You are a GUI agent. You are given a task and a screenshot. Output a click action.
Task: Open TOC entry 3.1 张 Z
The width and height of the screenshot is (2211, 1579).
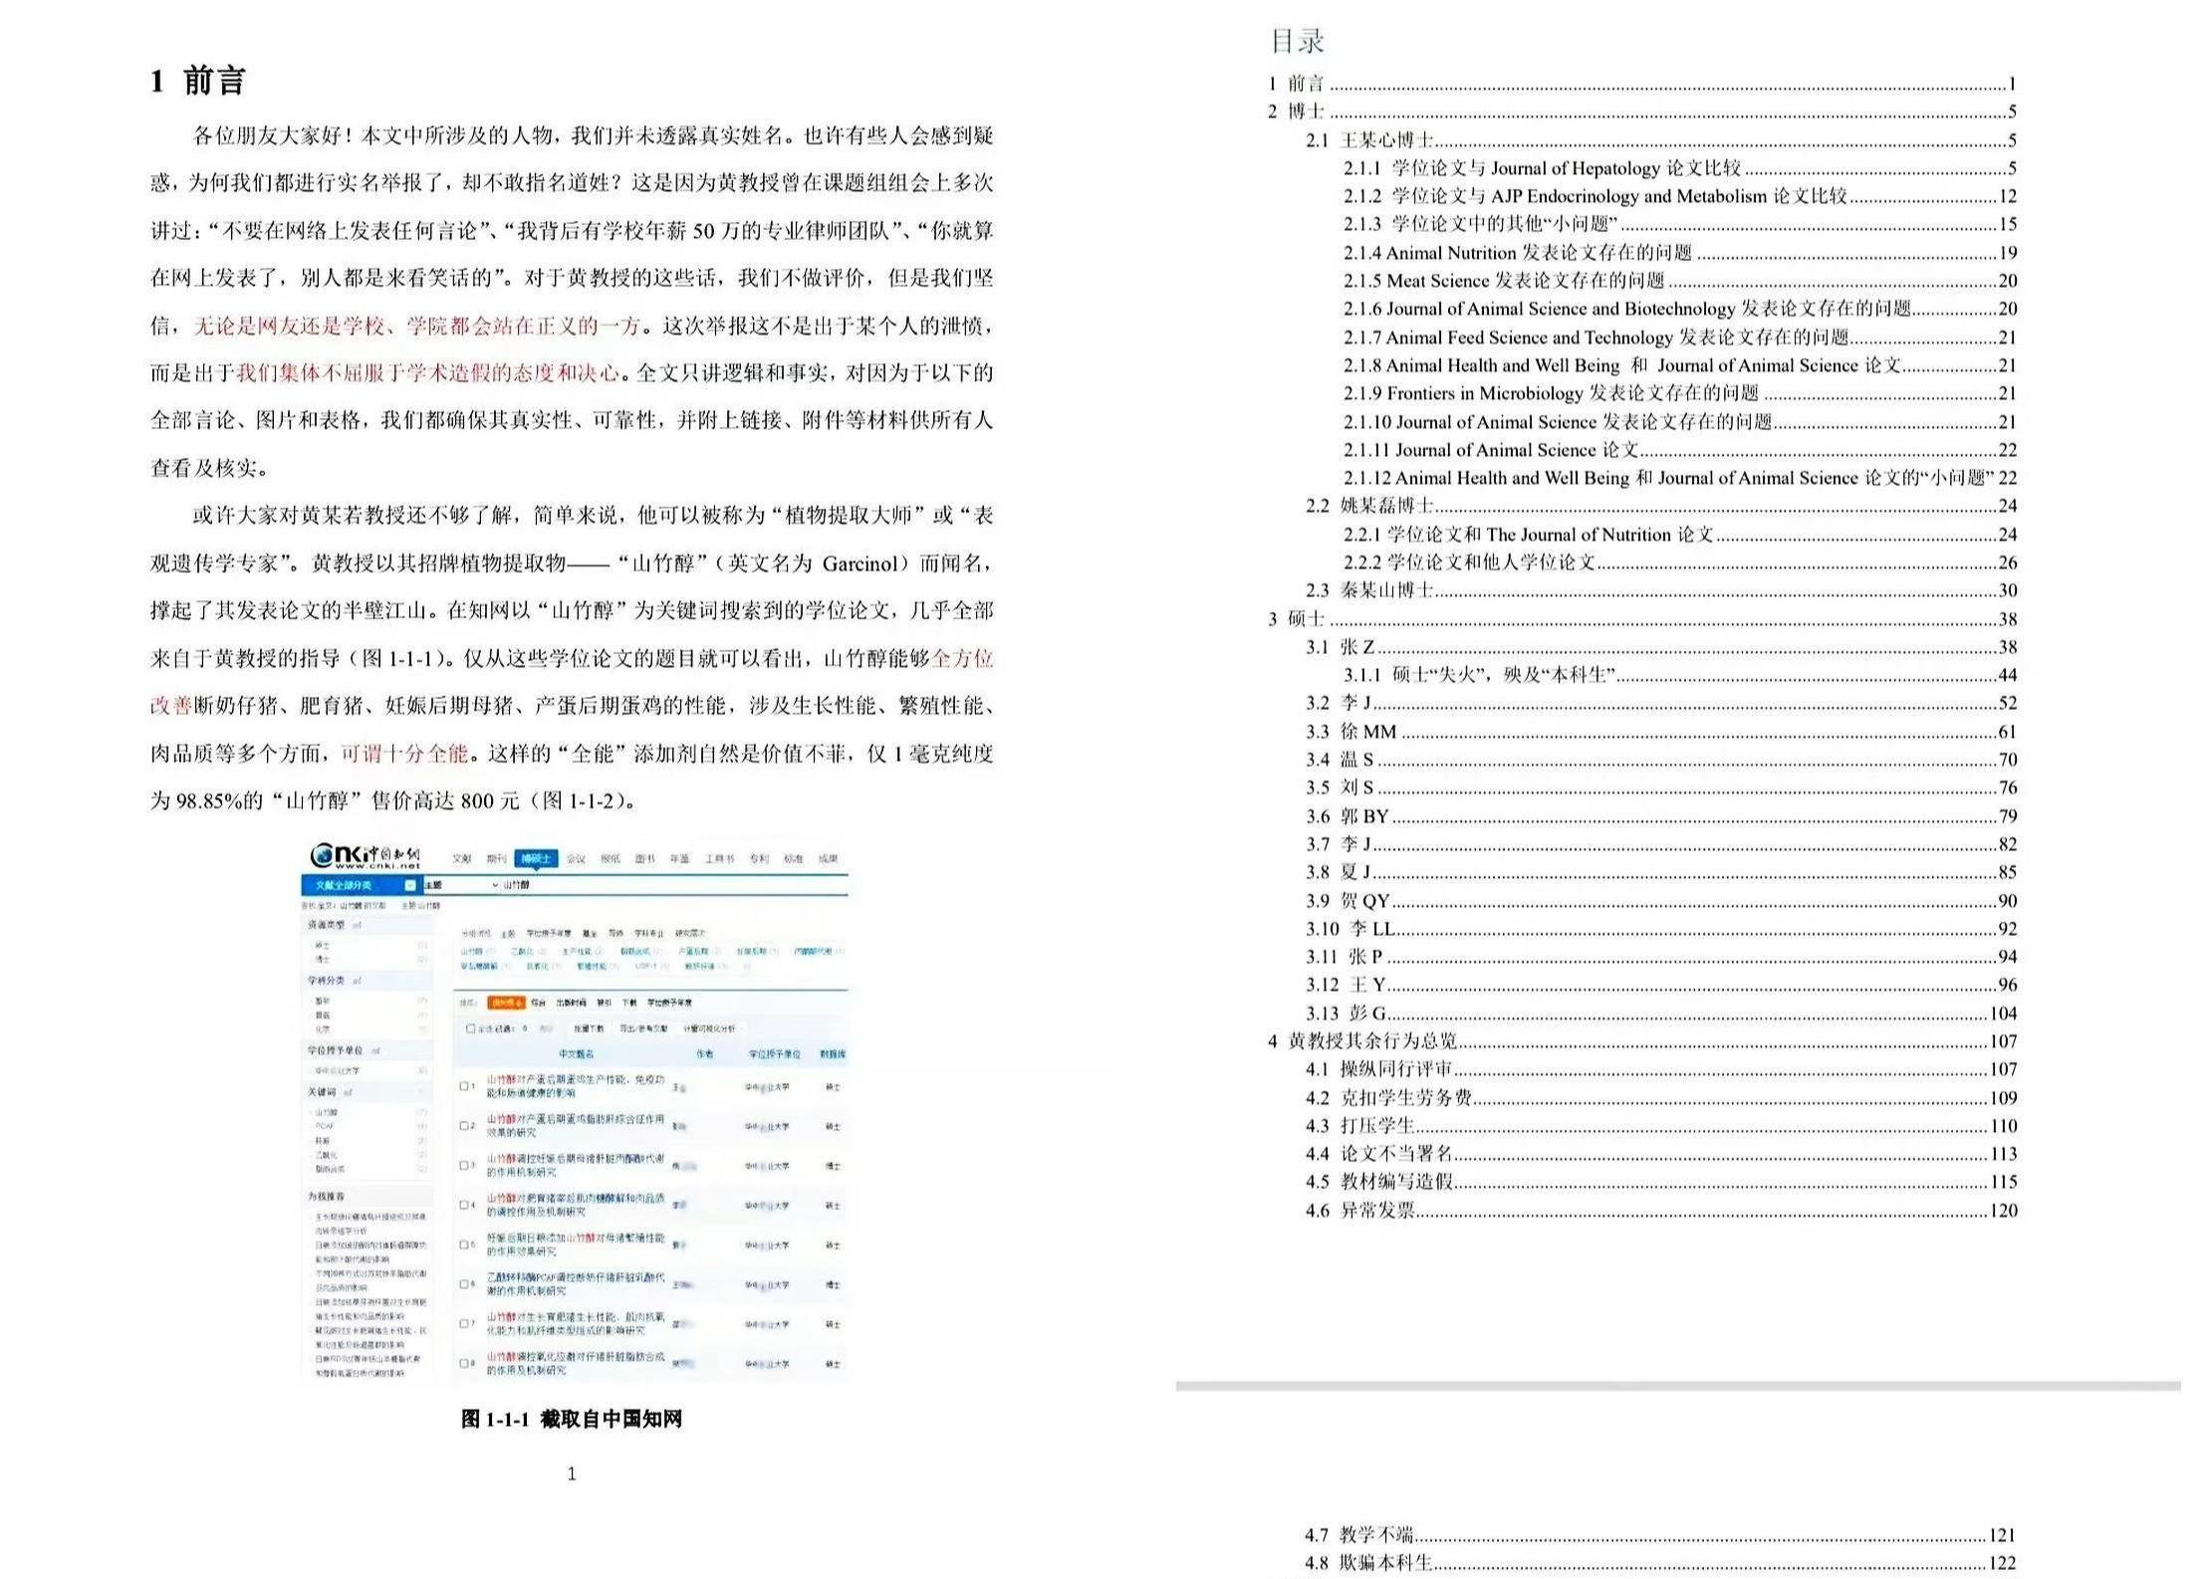point(1660,647)
